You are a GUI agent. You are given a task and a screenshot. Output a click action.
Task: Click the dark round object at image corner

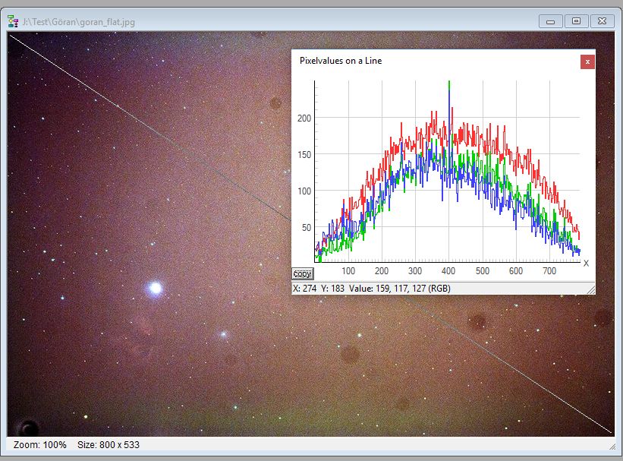[x=28, y=428]
